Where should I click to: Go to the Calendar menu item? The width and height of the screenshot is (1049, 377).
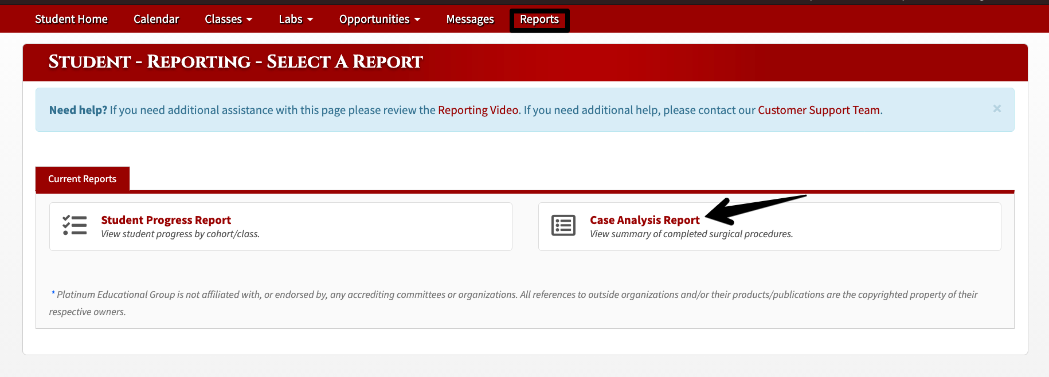[156, 19]
